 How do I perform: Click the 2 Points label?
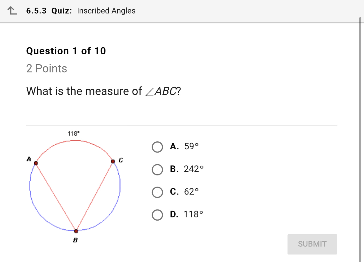46,68
